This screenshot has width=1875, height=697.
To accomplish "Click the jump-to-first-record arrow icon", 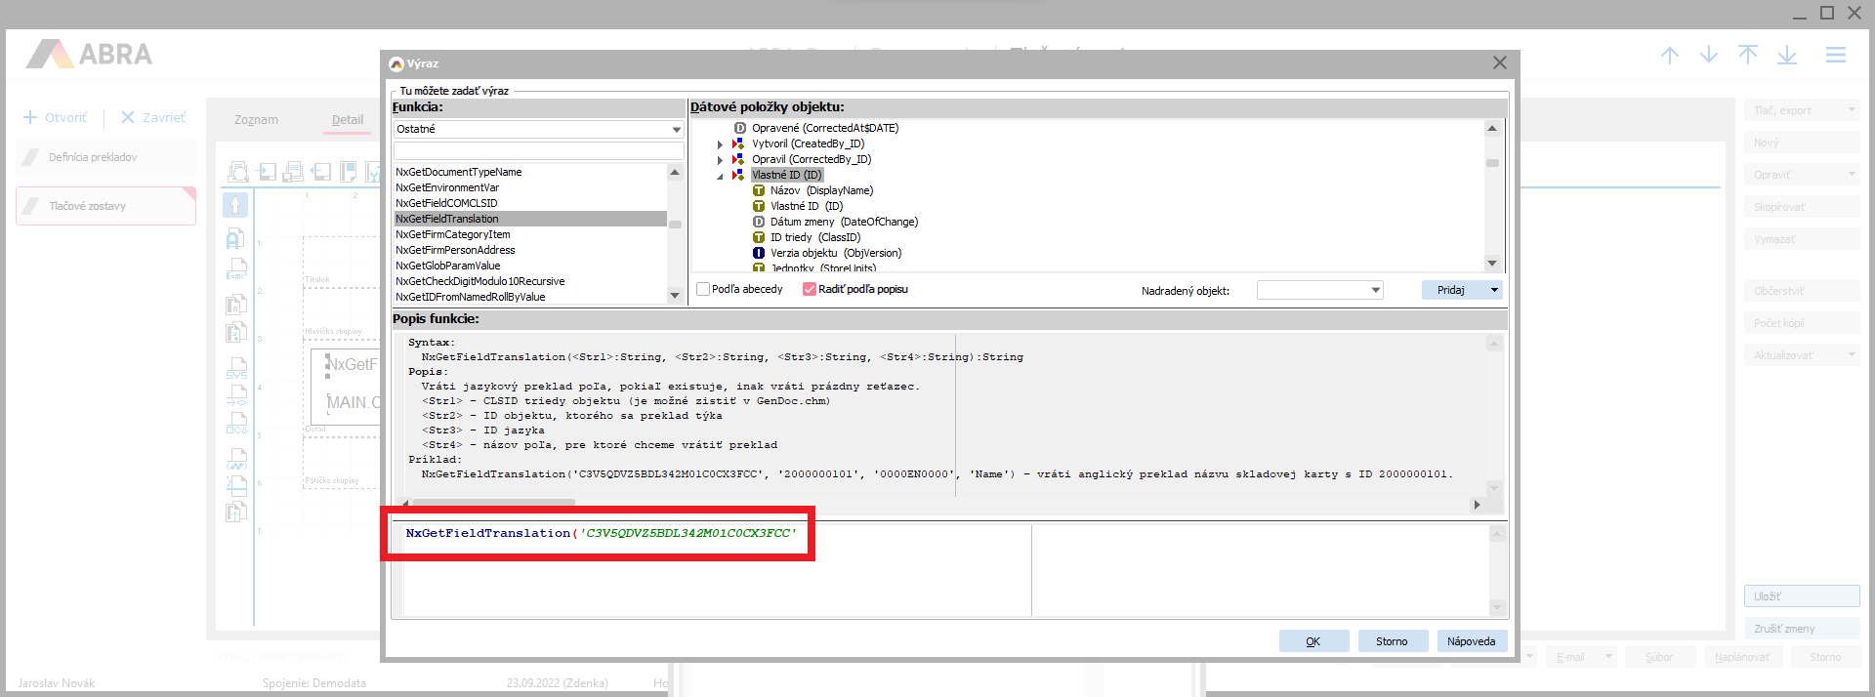I will click(x=1747, y=56).
